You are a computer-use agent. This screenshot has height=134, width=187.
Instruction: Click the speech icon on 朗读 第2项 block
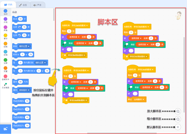[126, 45]
